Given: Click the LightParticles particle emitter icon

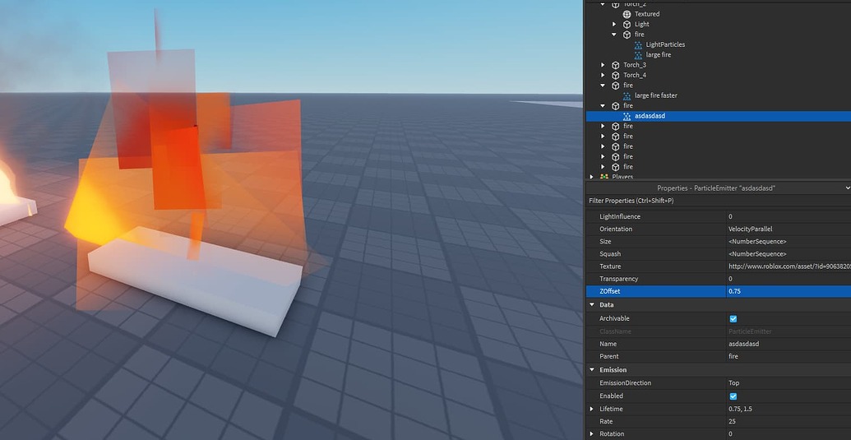Looking at the screenshot, I should [x=639, y=44].
